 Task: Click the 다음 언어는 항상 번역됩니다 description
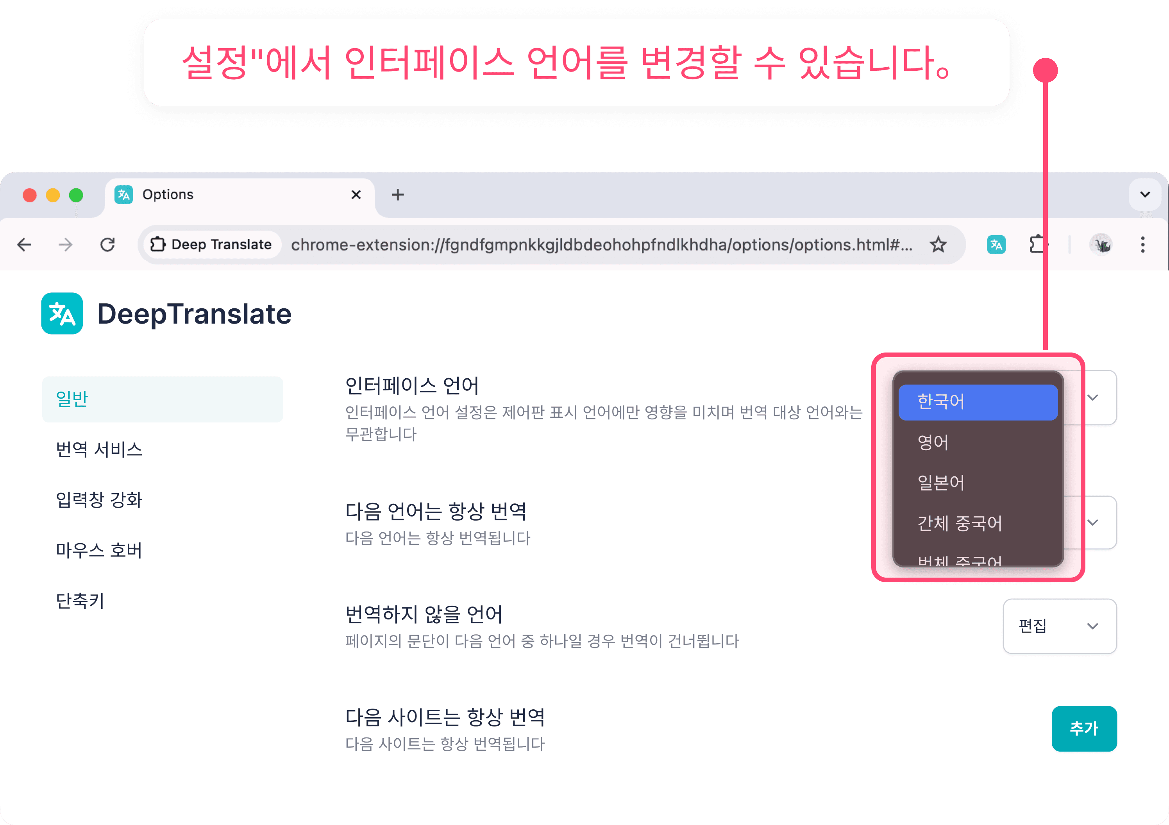pyautogui.click(x=438, y=538)
